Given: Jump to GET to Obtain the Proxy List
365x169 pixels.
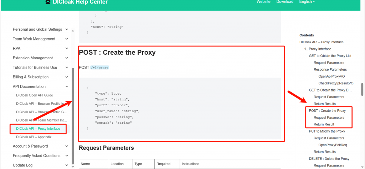Looking at the screenshot, I should 330,56.
